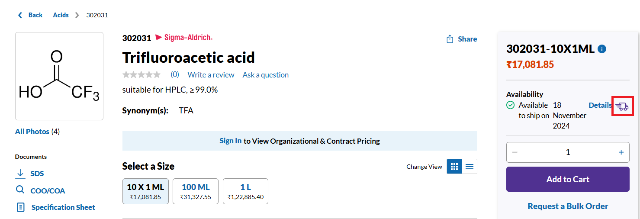Open the Acids breadcrumb link
This screenshot has width=640, height=219.
61,15
